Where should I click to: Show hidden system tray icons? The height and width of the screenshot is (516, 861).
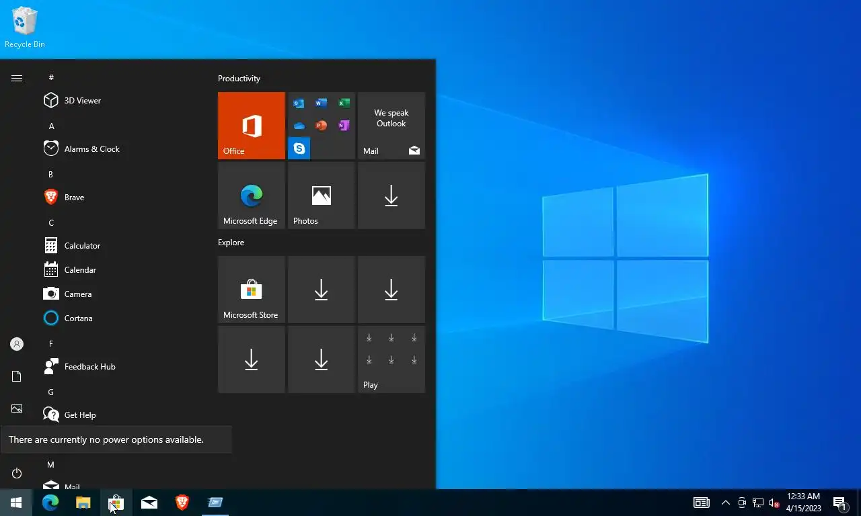tap(726, 503)
